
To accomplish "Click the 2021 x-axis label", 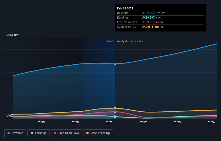I will coord(109,122).
